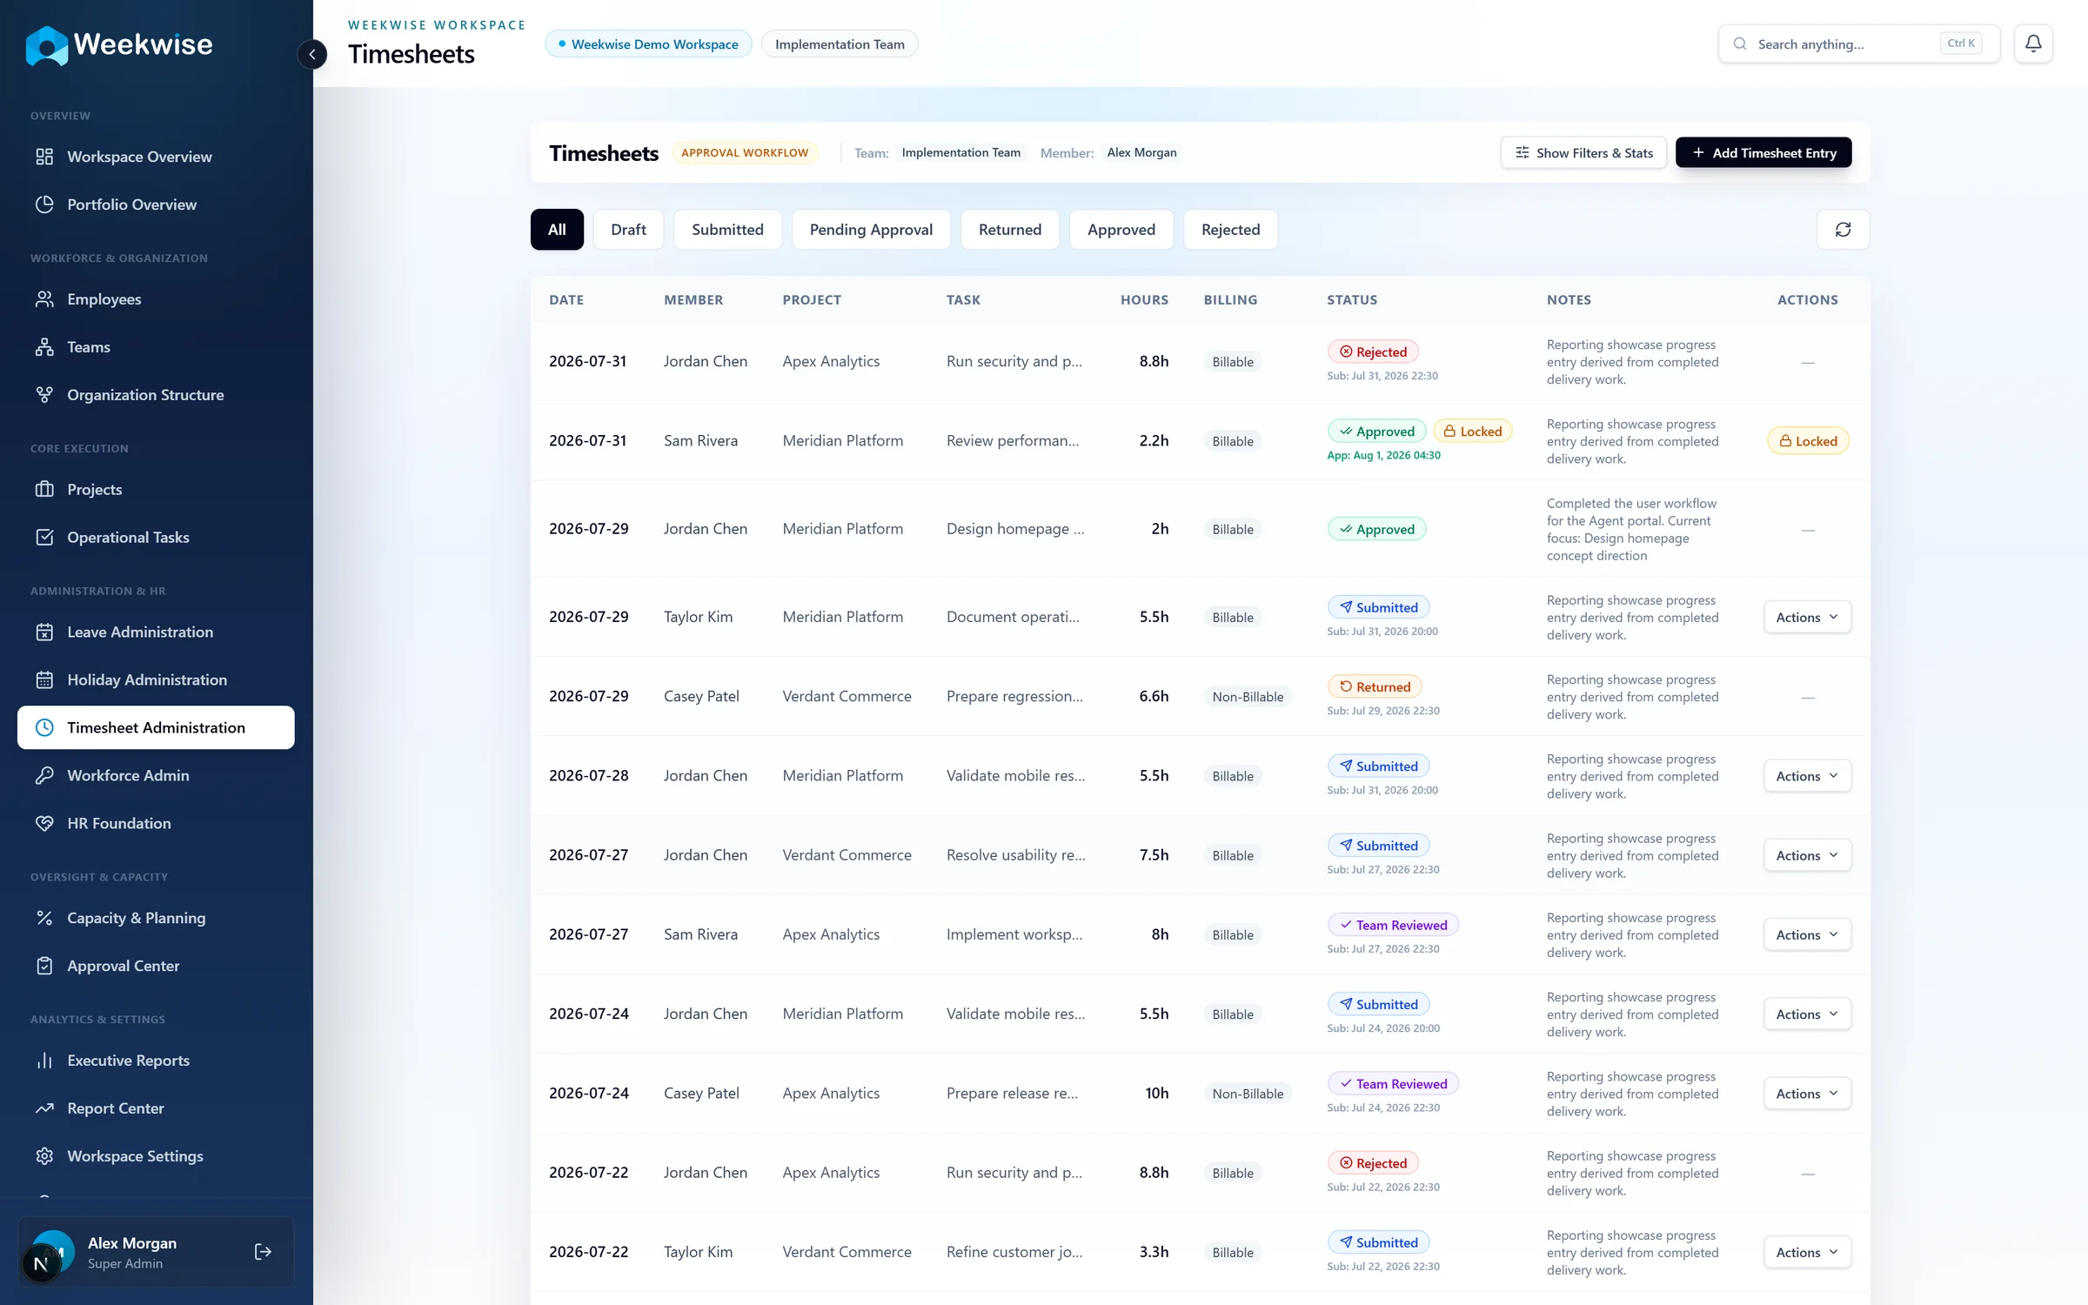Open Leave Administration
Screen dimensions: 2088x1305
coord(156,632)
